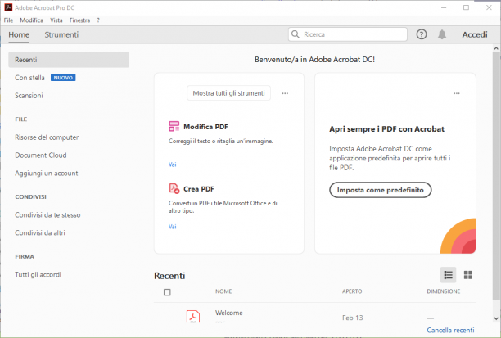This screenshot has height=338, width=501.
Task: Switch Recenti to list view
Action: 448,275
